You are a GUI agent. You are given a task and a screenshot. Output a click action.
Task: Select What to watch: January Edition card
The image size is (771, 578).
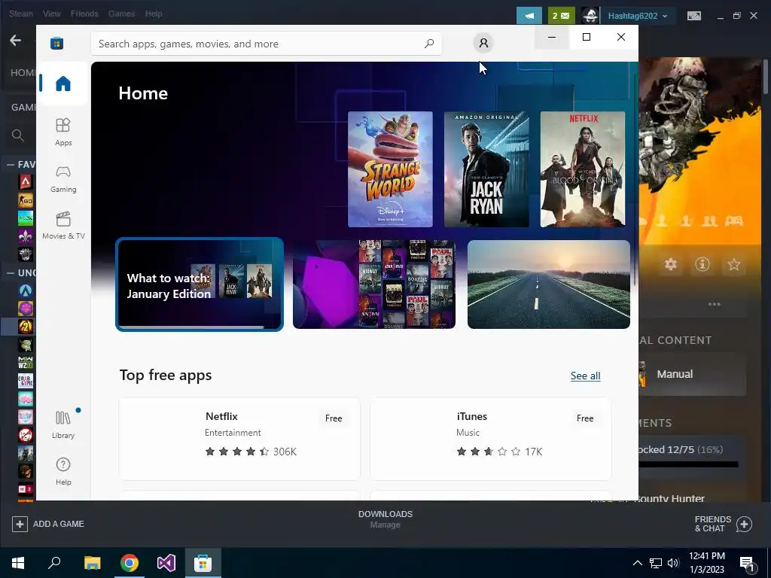199,284
